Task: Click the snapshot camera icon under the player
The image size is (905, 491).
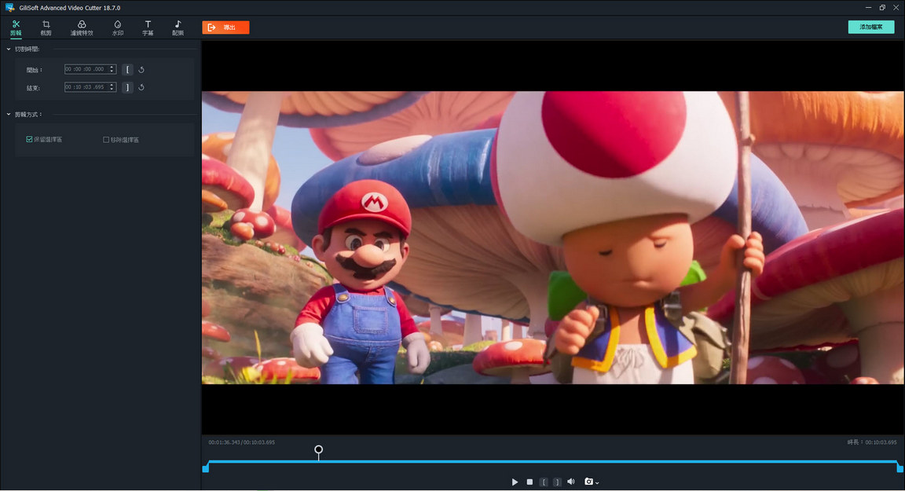Action: coord(589,482)
